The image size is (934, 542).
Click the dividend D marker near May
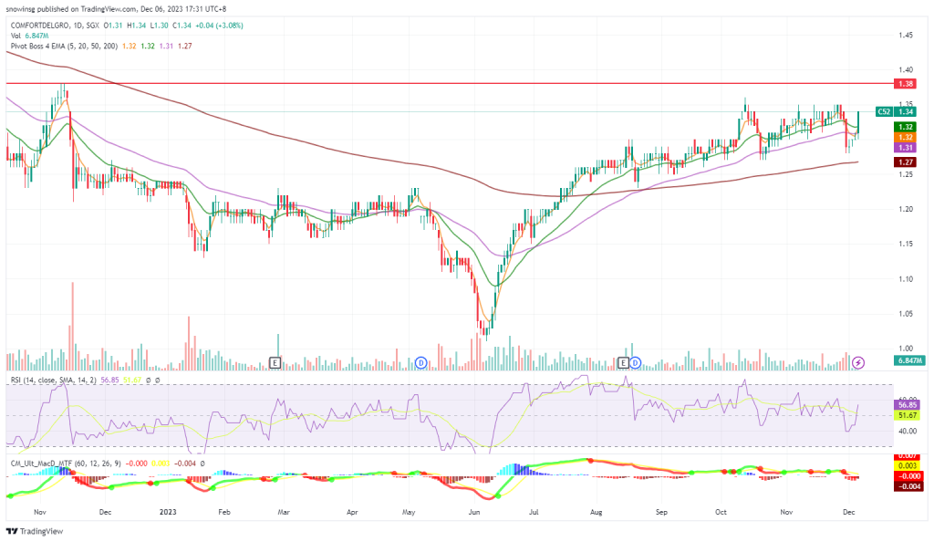click(421, 362)
